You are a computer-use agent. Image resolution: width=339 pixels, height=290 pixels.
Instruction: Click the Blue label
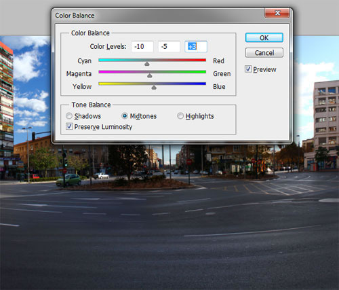pos(219,86)
